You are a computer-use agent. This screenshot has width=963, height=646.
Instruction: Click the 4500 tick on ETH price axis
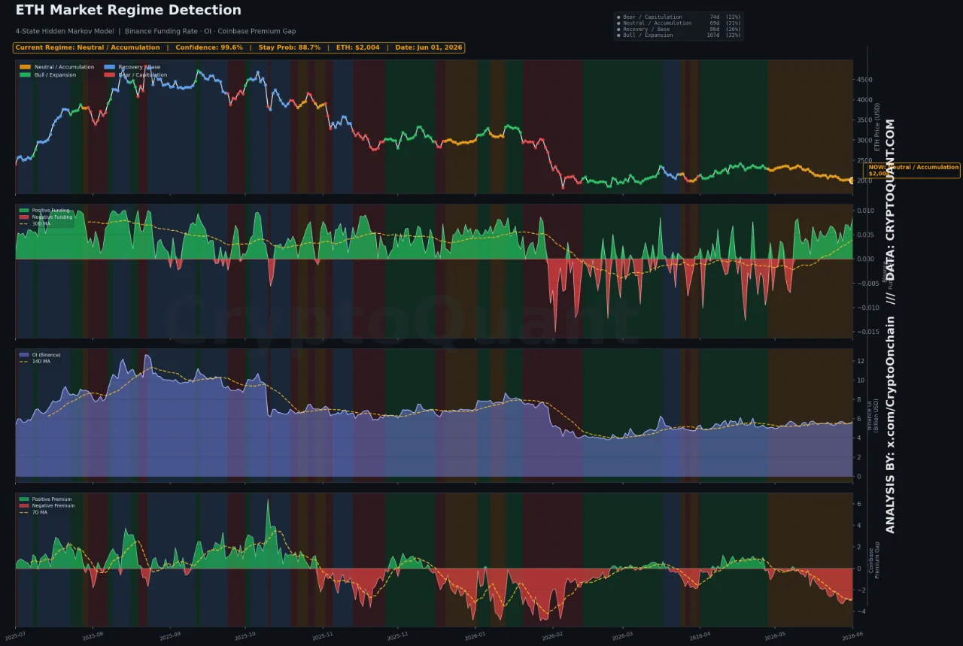coord(864,80)
